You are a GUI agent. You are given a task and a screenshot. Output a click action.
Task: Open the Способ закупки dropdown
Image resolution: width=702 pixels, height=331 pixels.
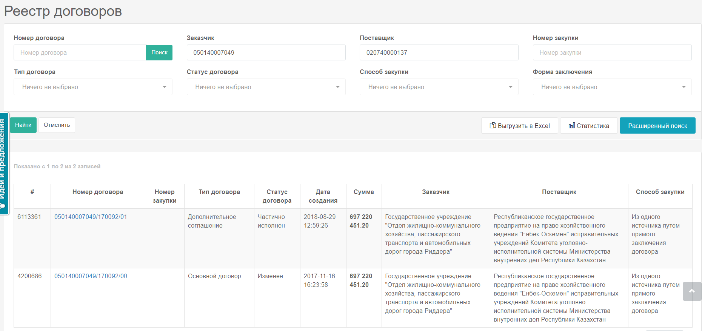439,87
